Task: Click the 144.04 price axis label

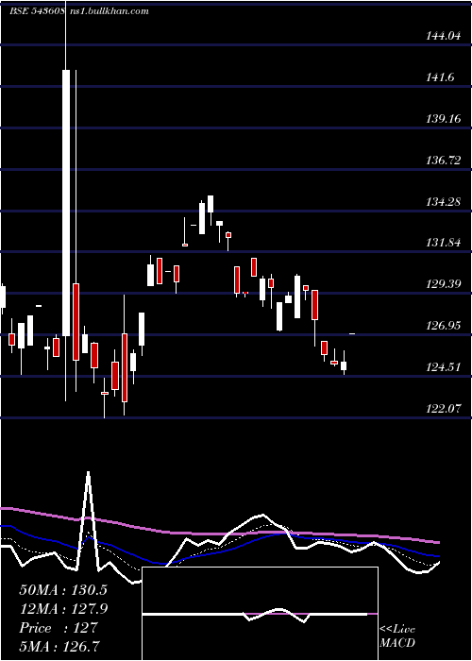Action: coord(443,36)
